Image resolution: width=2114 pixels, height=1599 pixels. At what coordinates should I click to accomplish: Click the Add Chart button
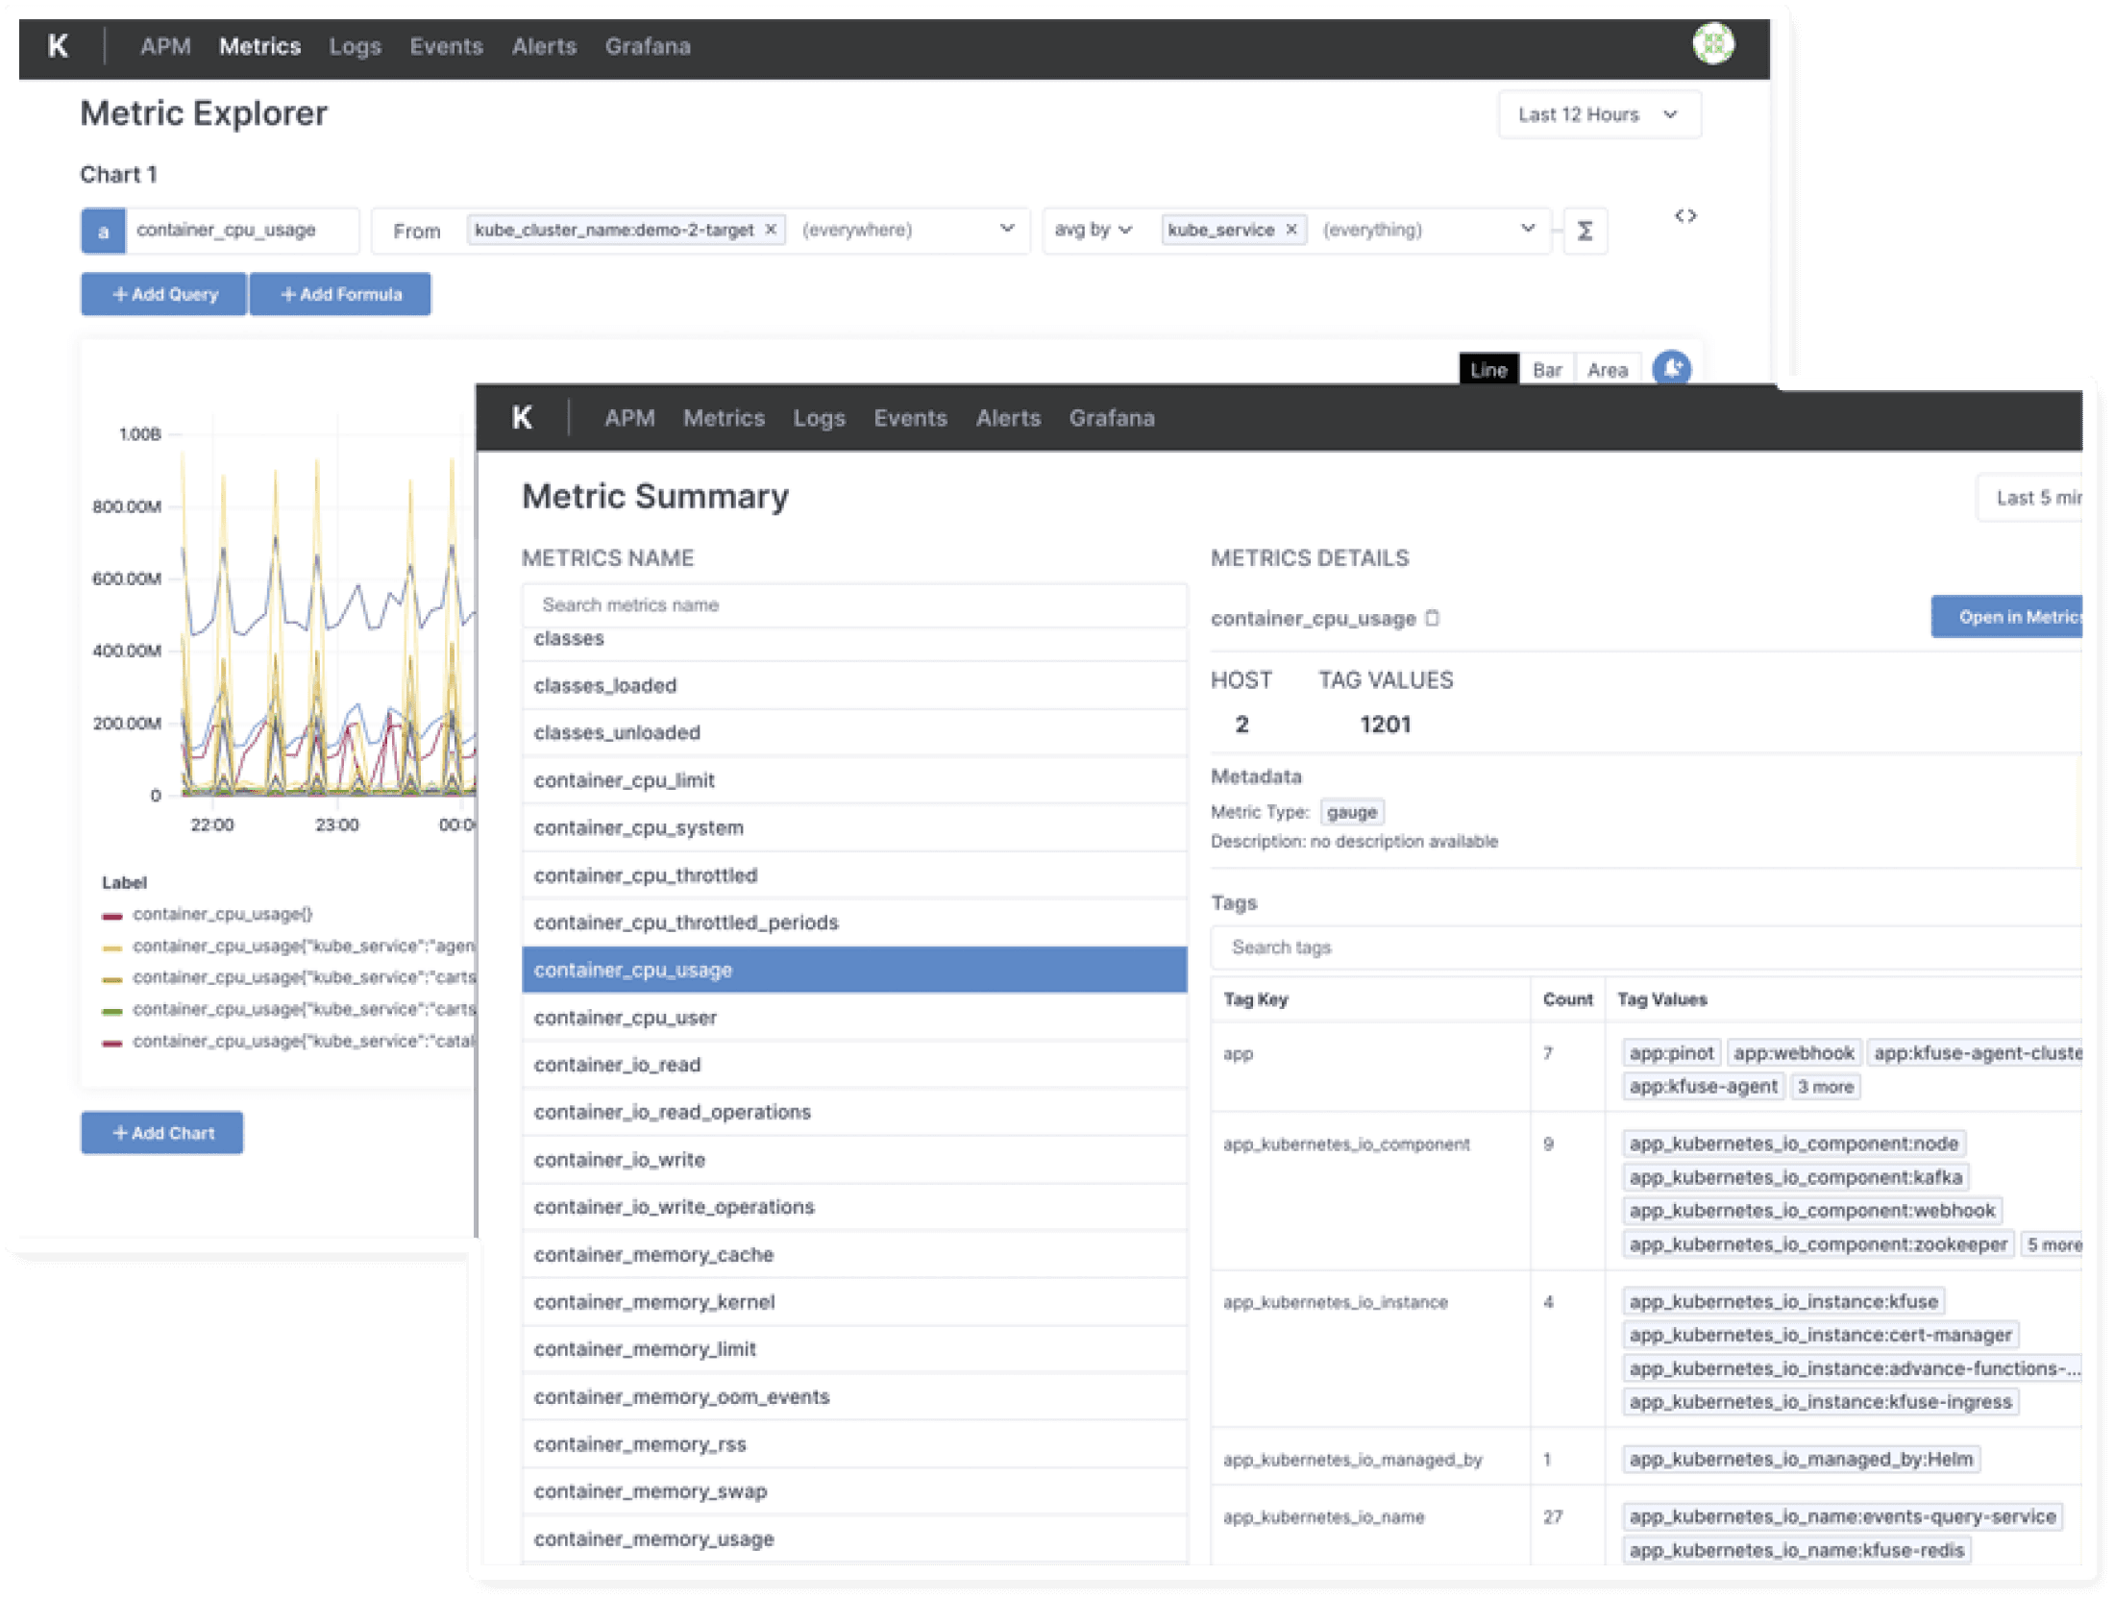tap(162, 1133)
